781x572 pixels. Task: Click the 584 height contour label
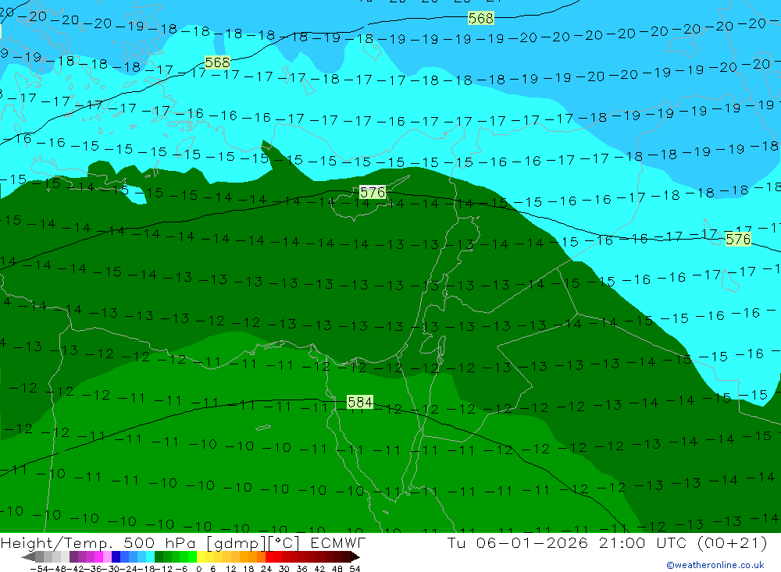(x=360, y=402)
